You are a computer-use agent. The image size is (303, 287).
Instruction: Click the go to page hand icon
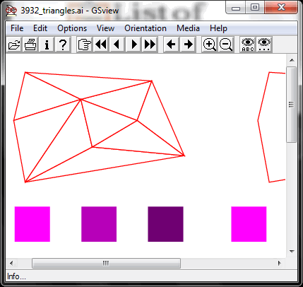(85, 45)
